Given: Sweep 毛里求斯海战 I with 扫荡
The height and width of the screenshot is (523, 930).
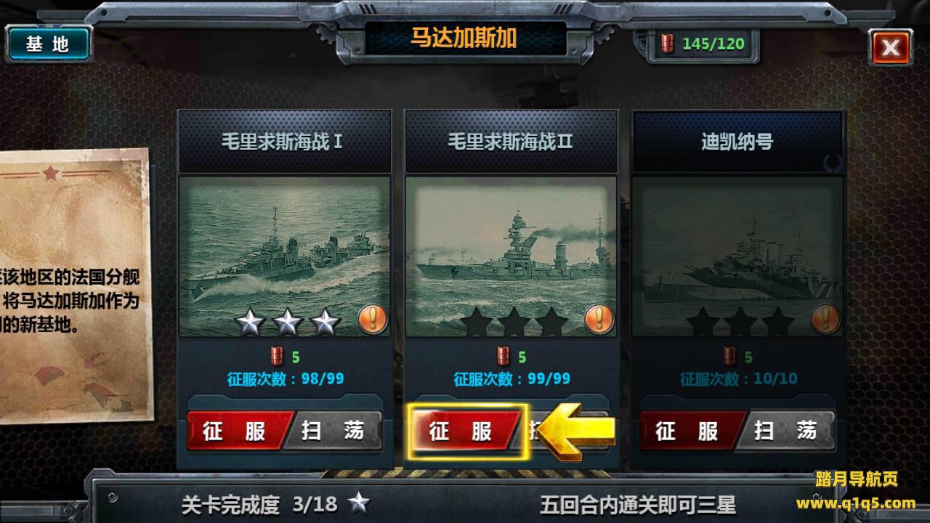Looking at the screenshot, I should (335, 431).
